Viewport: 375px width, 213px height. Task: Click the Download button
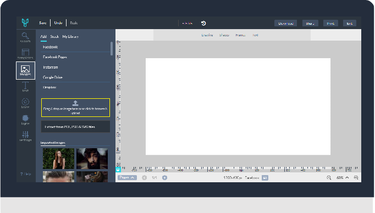[x=286, y=23]
